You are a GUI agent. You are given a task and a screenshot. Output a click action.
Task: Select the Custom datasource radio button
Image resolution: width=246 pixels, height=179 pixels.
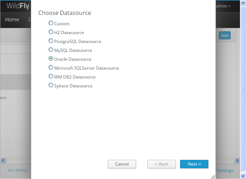point(51,23)
